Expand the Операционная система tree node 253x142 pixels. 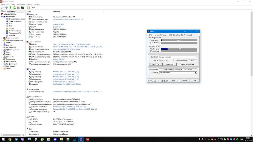[2, 40]
